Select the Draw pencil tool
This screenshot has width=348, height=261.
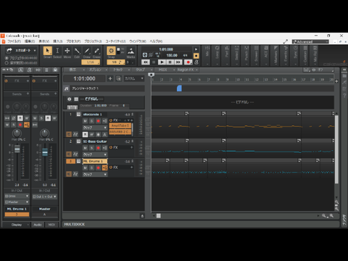(x=87, y=51)
